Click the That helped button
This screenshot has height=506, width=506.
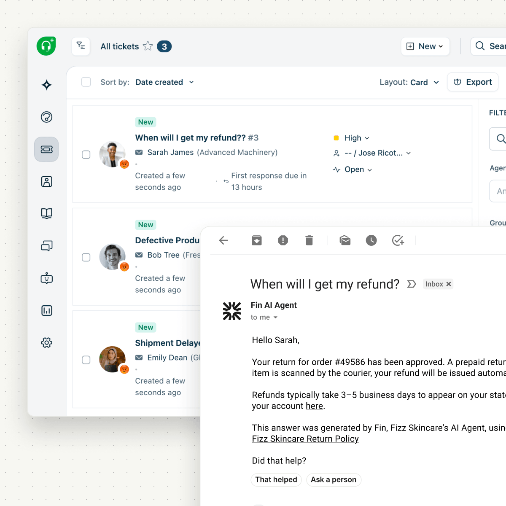tap(276, 479)
